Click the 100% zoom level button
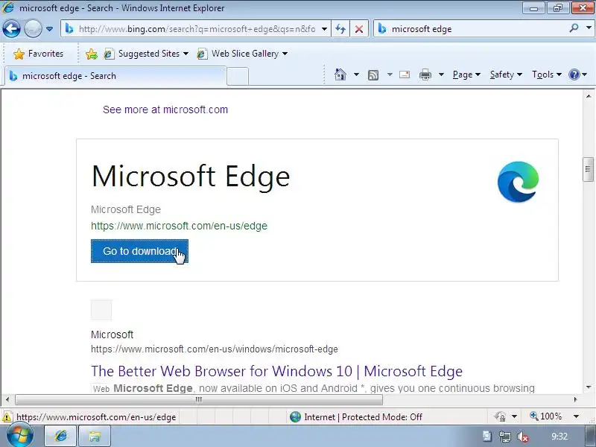The height and width of the screenshot is (447, 596). pos(546,416)
